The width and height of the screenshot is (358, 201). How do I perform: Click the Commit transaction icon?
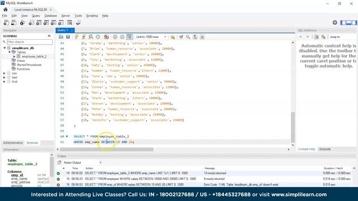point(115,37)
